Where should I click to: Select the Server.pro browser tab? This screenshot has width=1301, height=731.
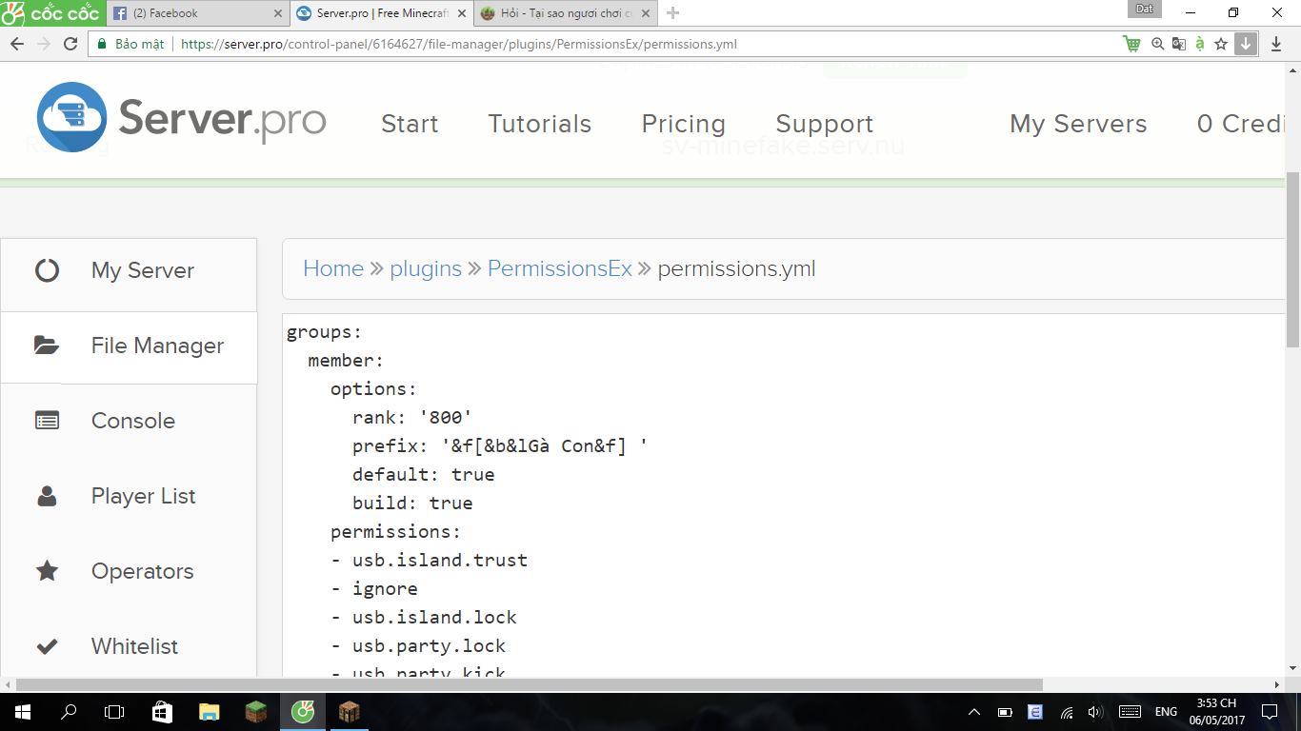(381, 13)
